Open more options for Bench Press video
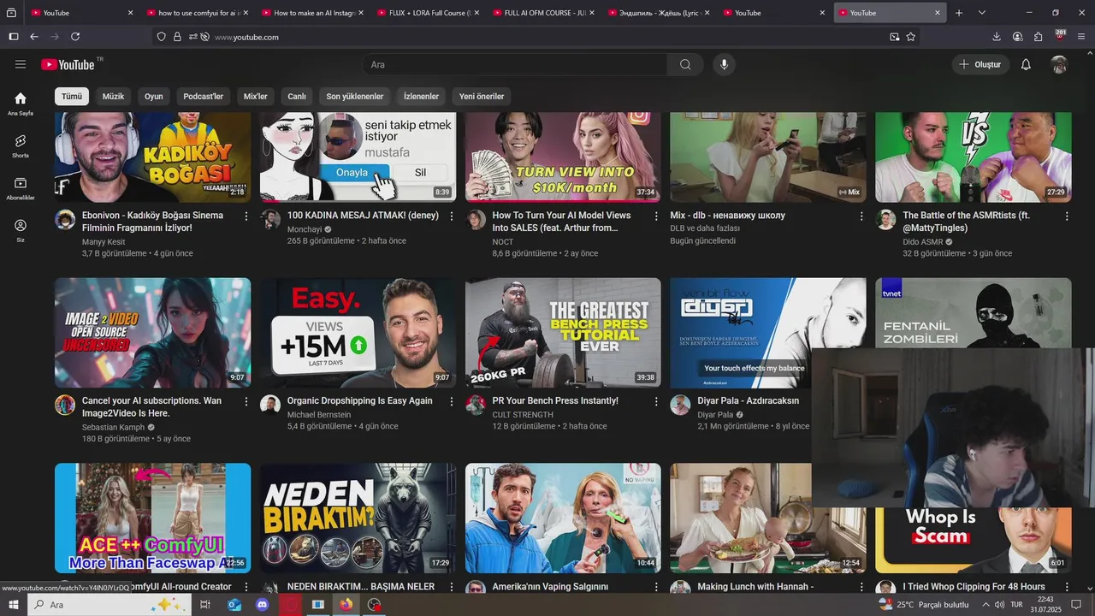Screen dimensions: 1095x616 pos(657,401)
